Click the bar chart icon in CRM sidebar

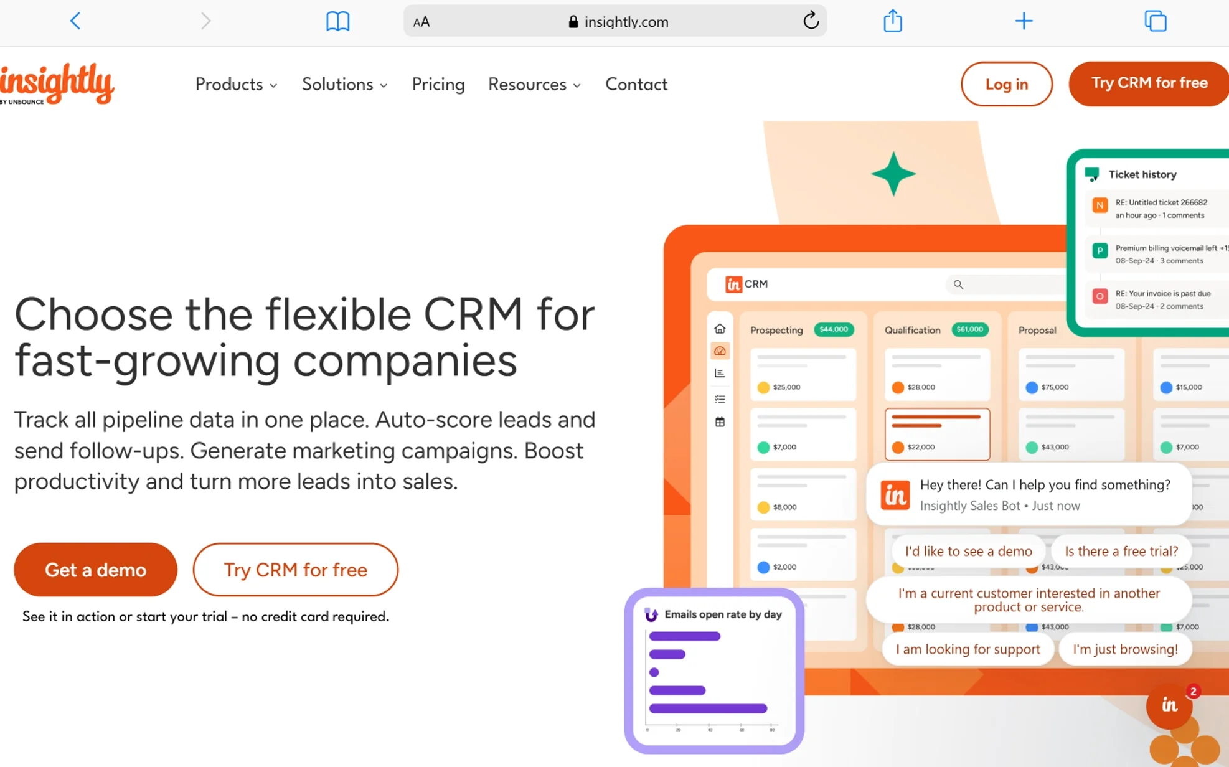[720, 374]
